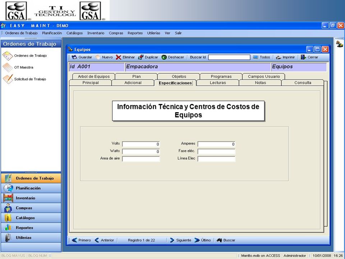The image size is (345, 259).
Task: Click the Catálogos folder icon
Action: click(8, 218)
